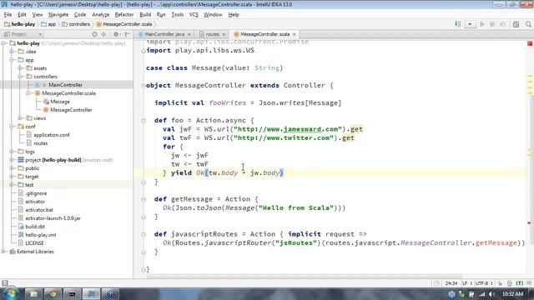Expand the .idea folder node
534x300 pixels.
[12, 52]
